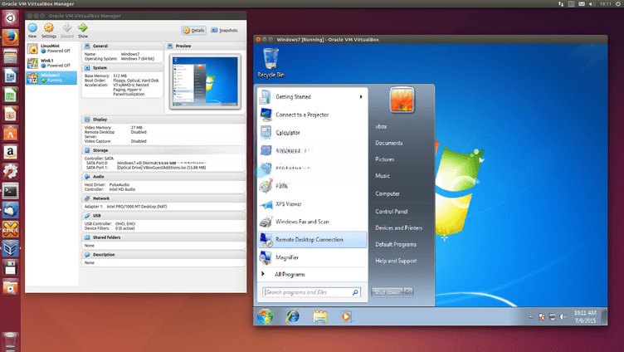Select the LinuxMint virtual machine
Viewport: 624px width, 352px height.
(x=51, y=49)
